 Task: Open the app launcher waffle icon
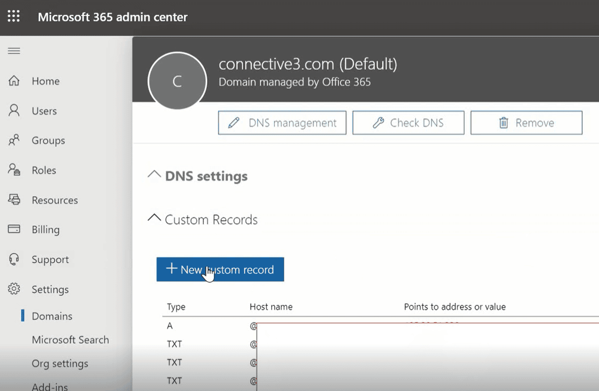coord(14,17)
